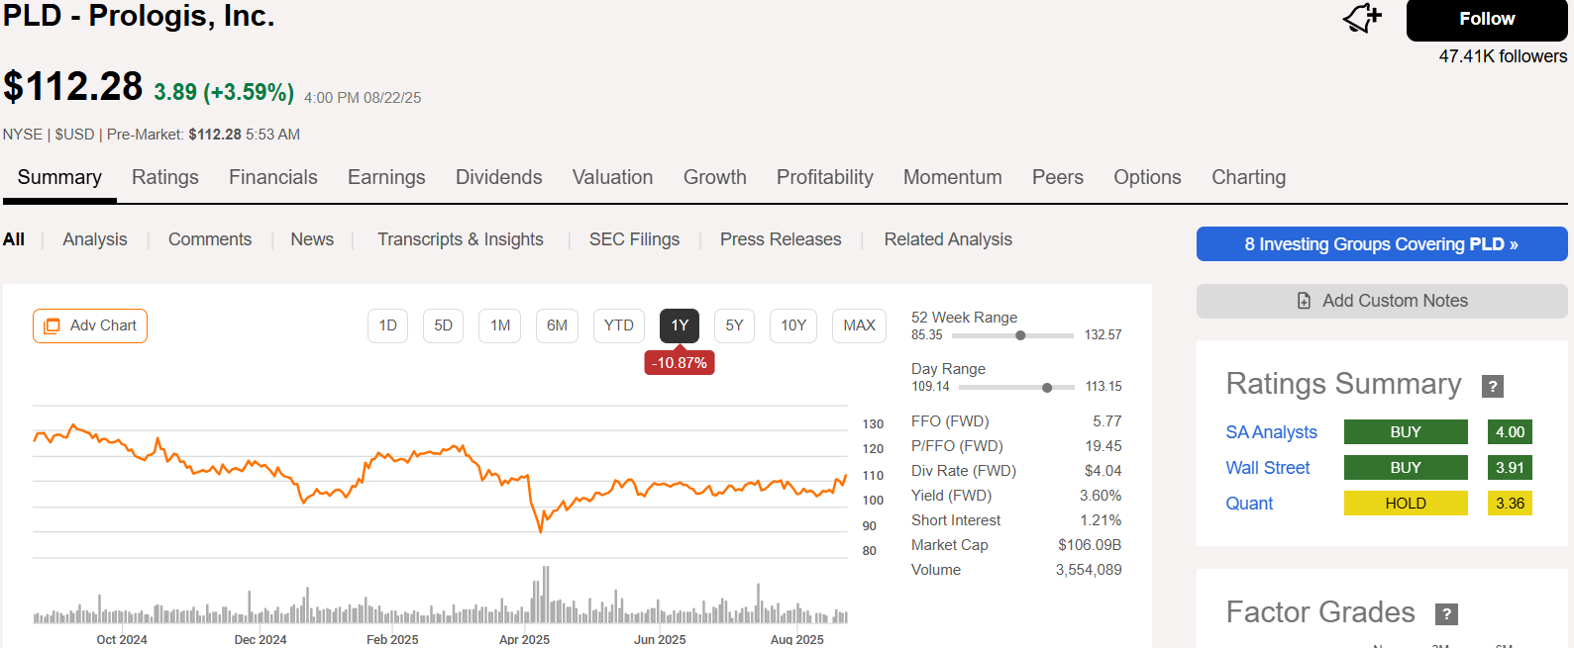Click the P/FFO (FWD) value 19.45

(x=1103, y=446)
